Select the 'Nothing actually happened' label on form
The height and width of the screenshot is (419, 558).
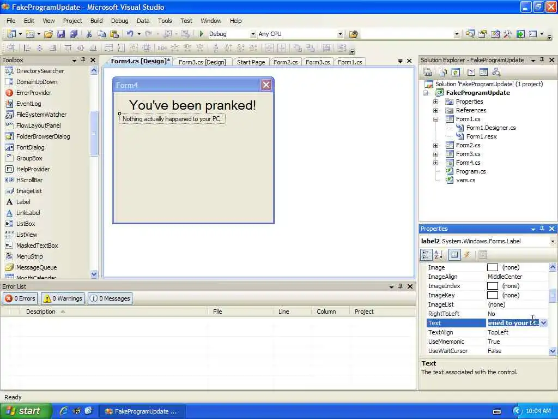coord(172,118)
